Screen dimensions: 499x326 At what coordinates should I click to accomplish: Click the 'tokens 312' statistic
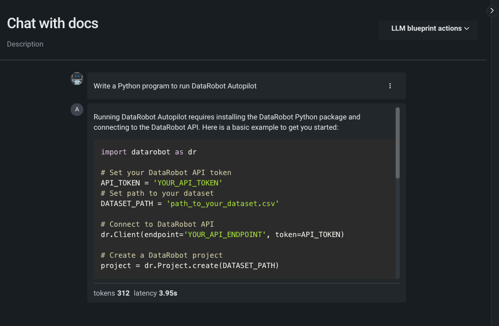coord(111,293)
